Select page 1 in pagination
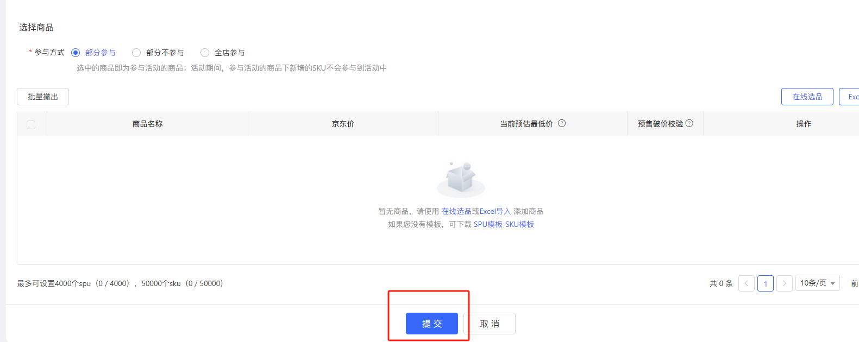Viewport: 859px width, 342px height. [x=765, y=283]
